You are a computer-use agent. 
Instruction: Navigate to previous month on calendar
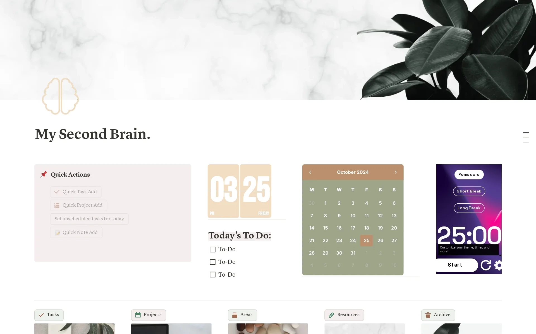[310, 172]
